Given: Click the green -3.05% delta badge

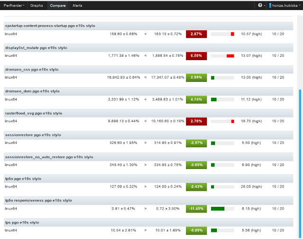Looking at the screenshot, I should point(196,165).
